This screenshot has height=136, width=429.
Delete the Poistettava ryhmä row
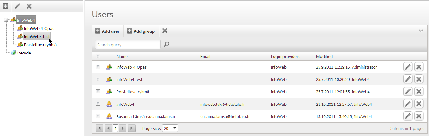pyautogui.click(x=419, y=92)
